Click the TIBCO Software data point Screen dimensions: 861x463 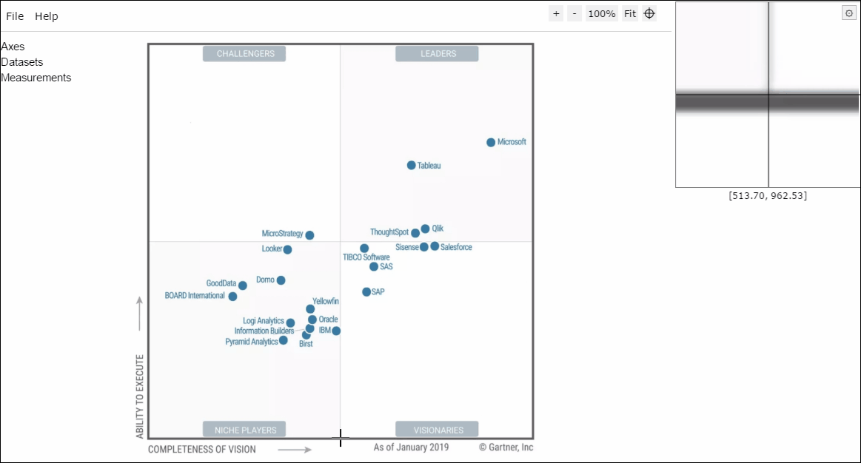click(x=364, y=249)
